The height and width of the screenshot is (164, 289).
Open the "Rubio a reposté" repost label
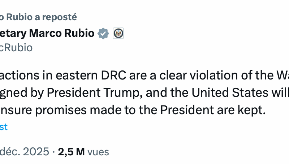[x=38, y=17]
